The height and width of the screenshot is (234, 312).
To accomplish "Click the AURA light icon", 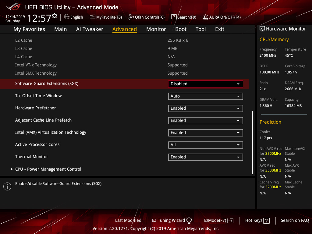I will [x=206, y=17].
